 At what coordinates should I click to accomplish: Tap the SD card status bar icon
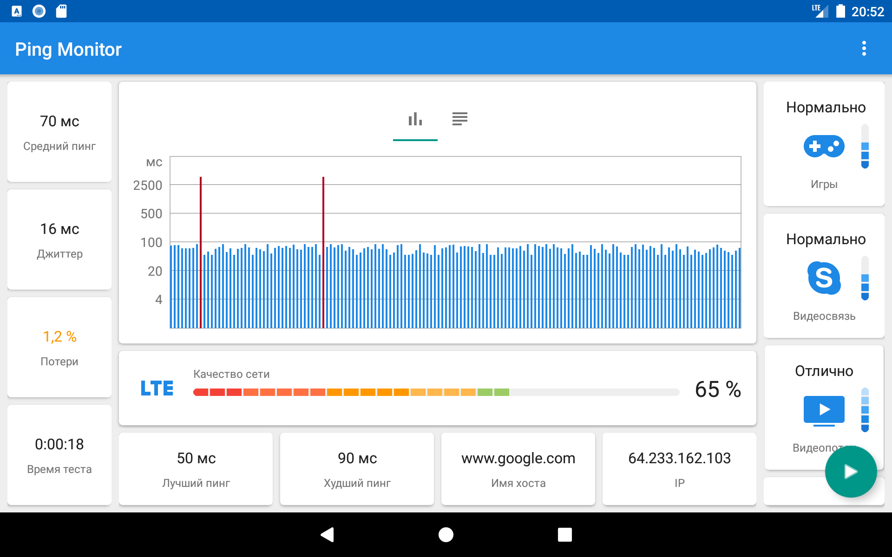point(61,11)
